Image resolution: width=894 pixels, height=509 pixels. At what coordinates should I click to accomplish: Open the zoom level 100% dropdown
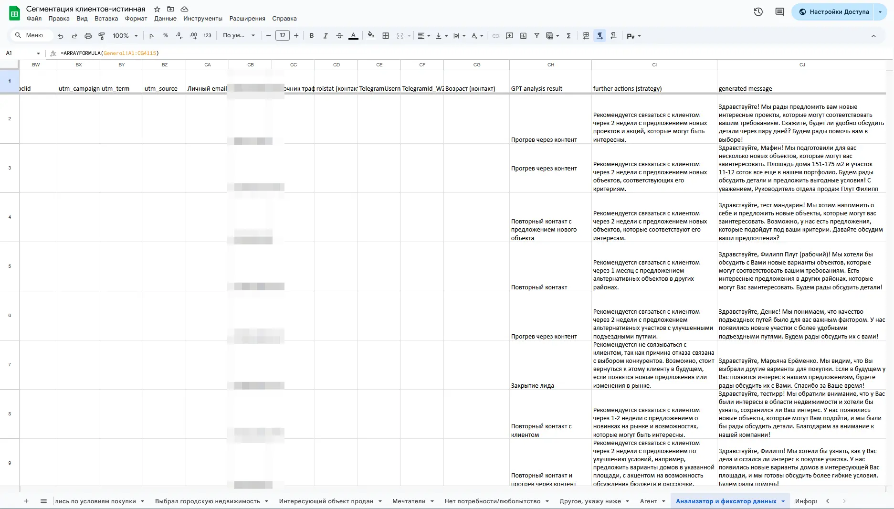(125, 36)
